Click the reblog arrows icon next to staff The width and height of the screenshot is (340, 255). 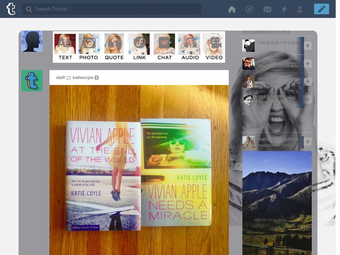(x=68, y=78)
